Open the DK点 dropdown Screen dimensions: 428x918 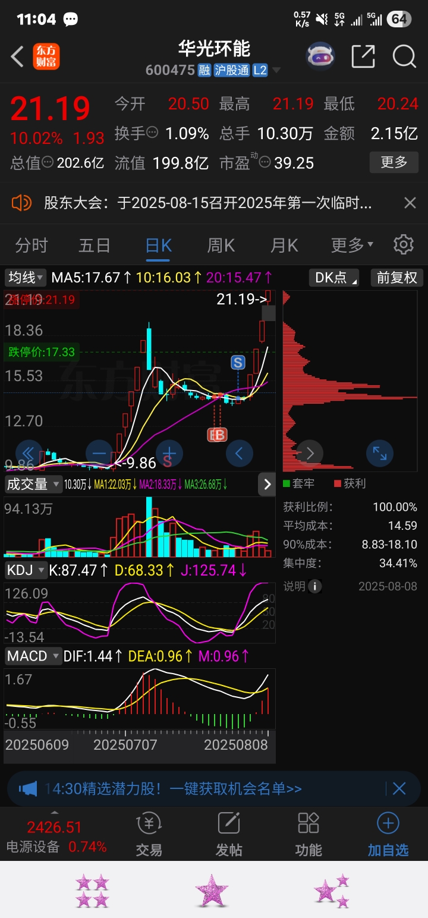[333, 278]
